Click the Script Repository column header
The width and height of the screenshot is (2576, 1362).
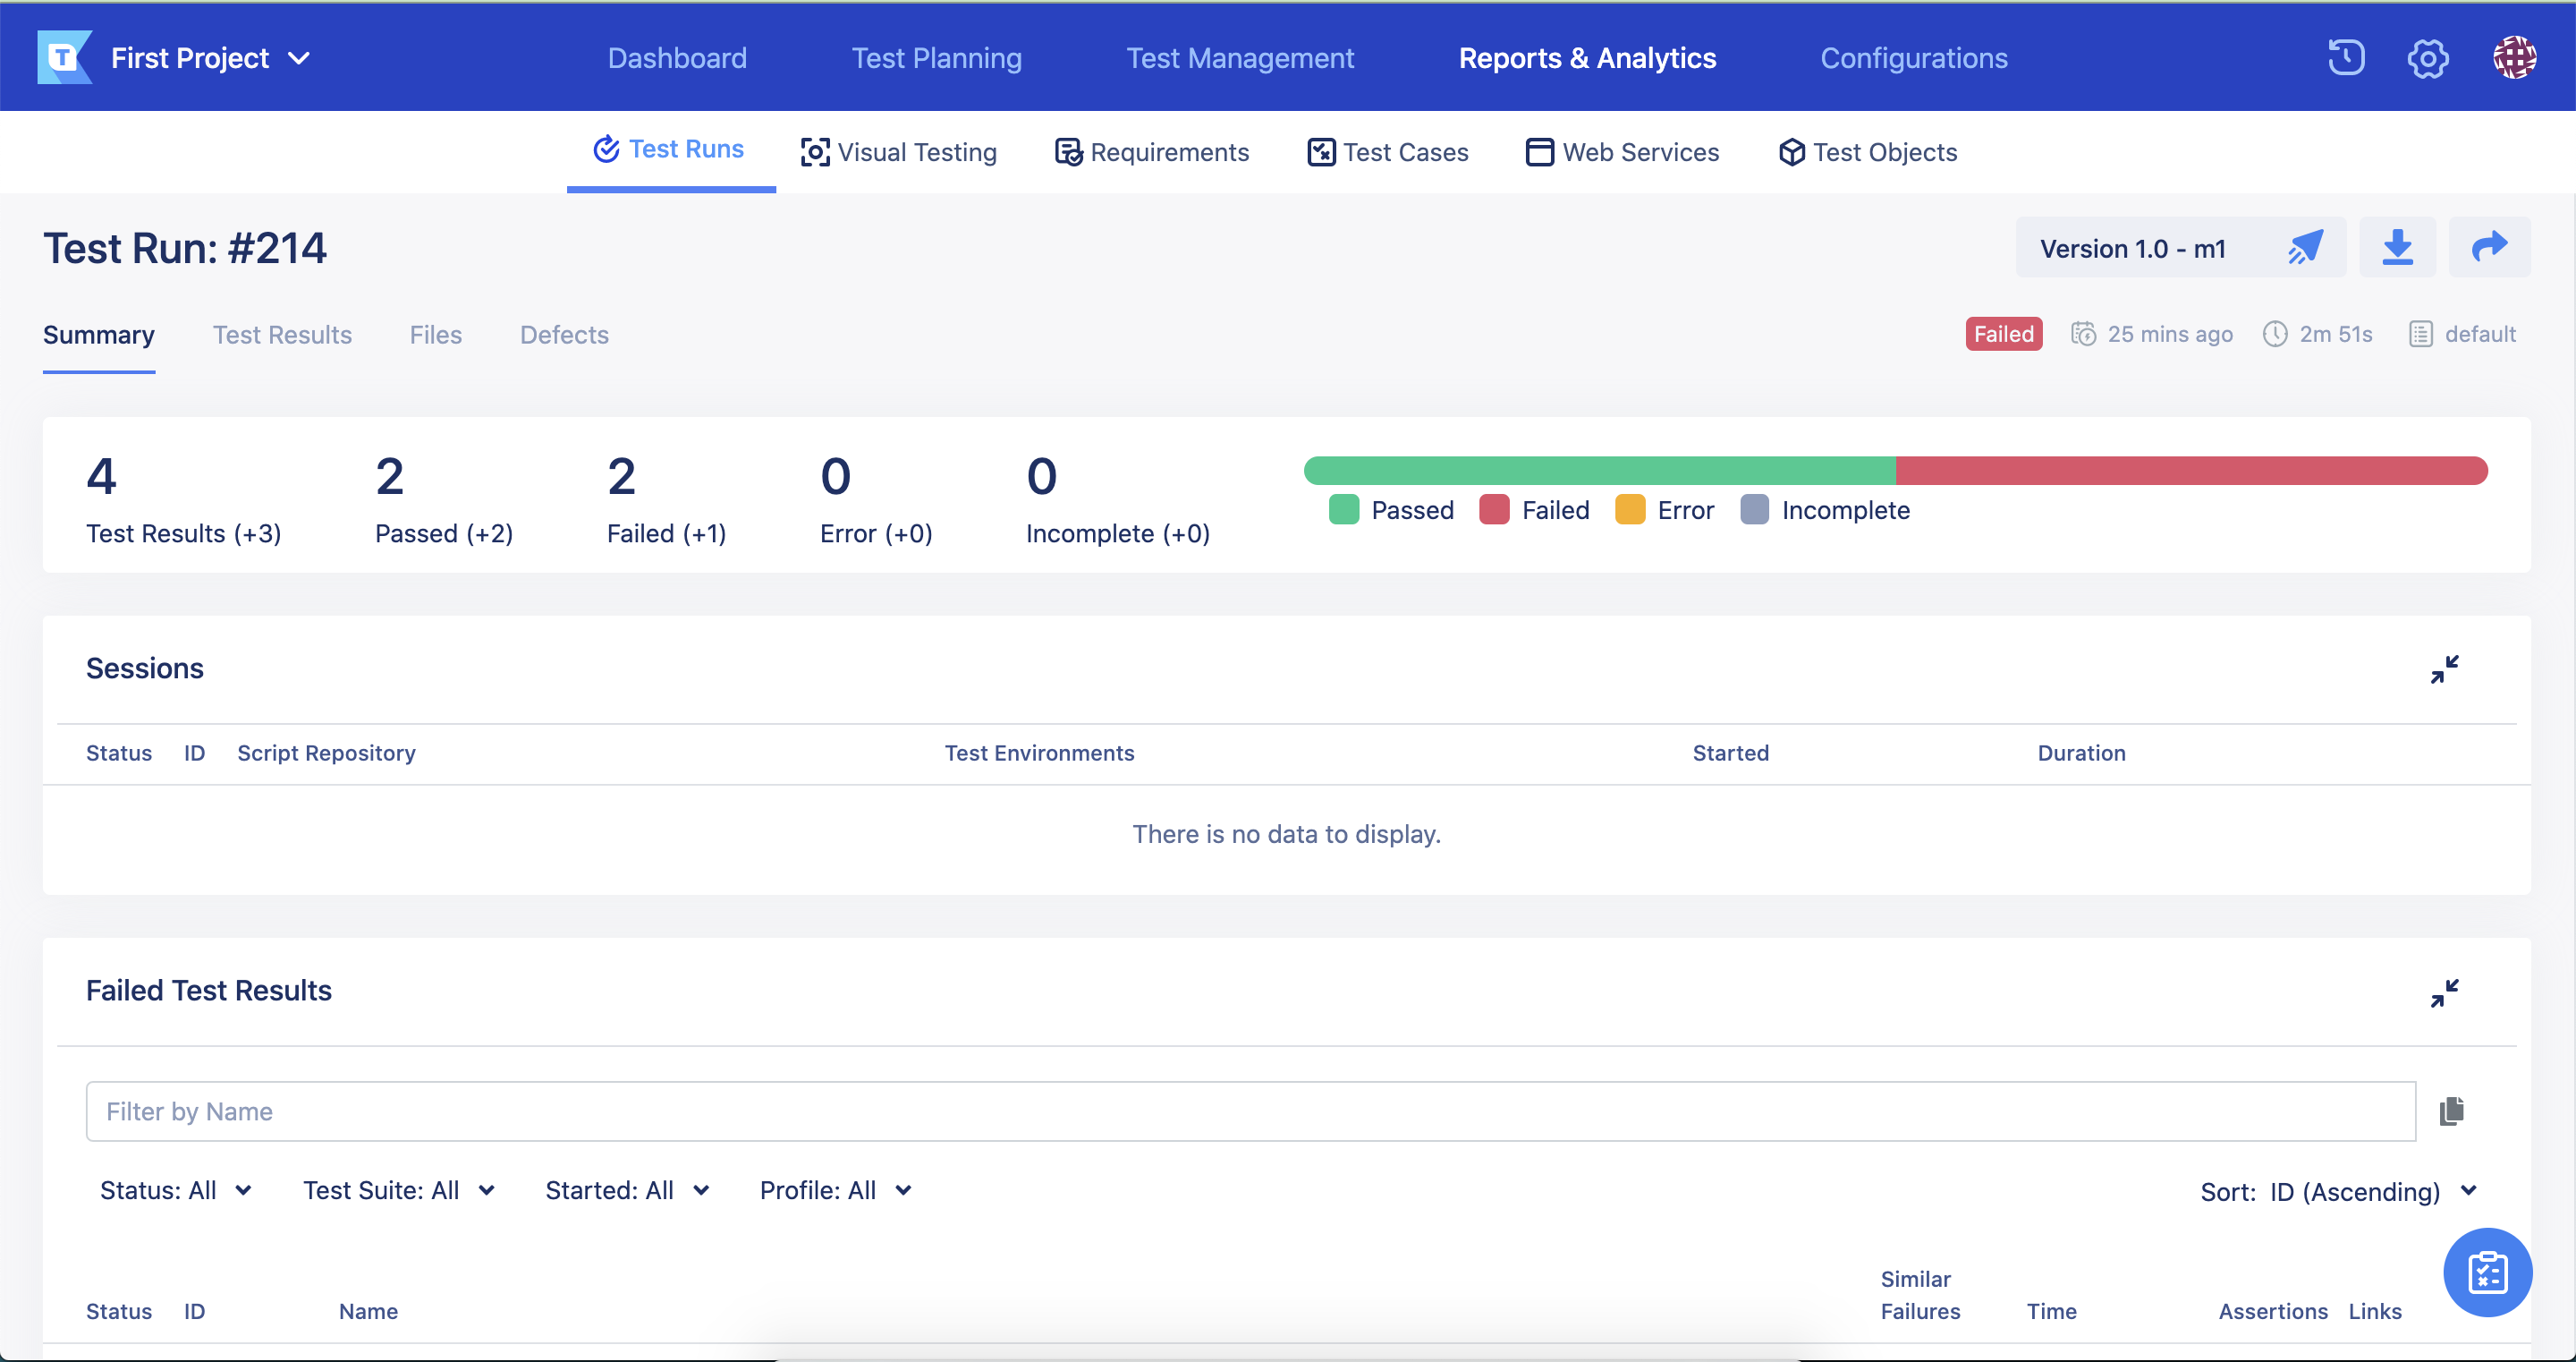(326, 753)
